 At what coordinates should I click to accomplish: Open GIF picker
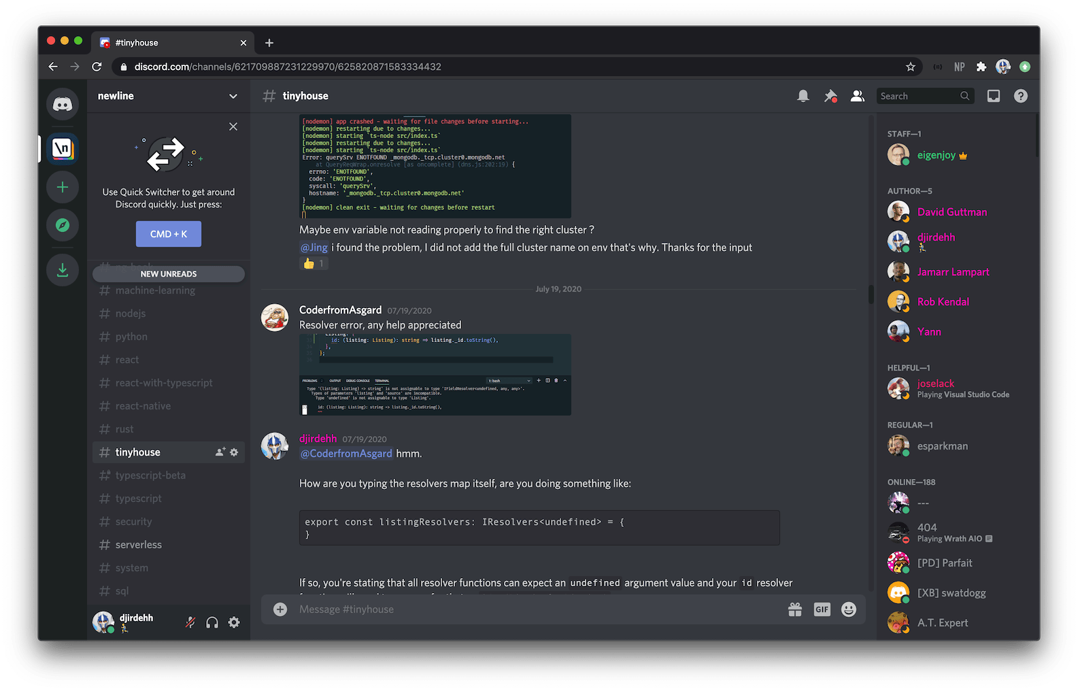822,609
